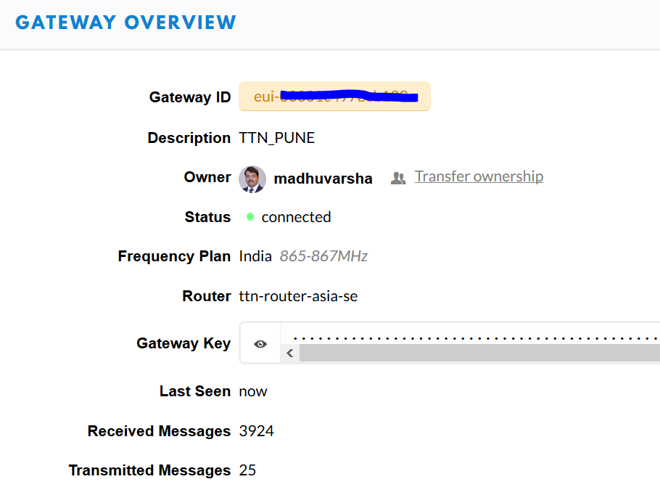
Task: Click the Transmitted Messages count 25
Action: click(x=247, y=470)
